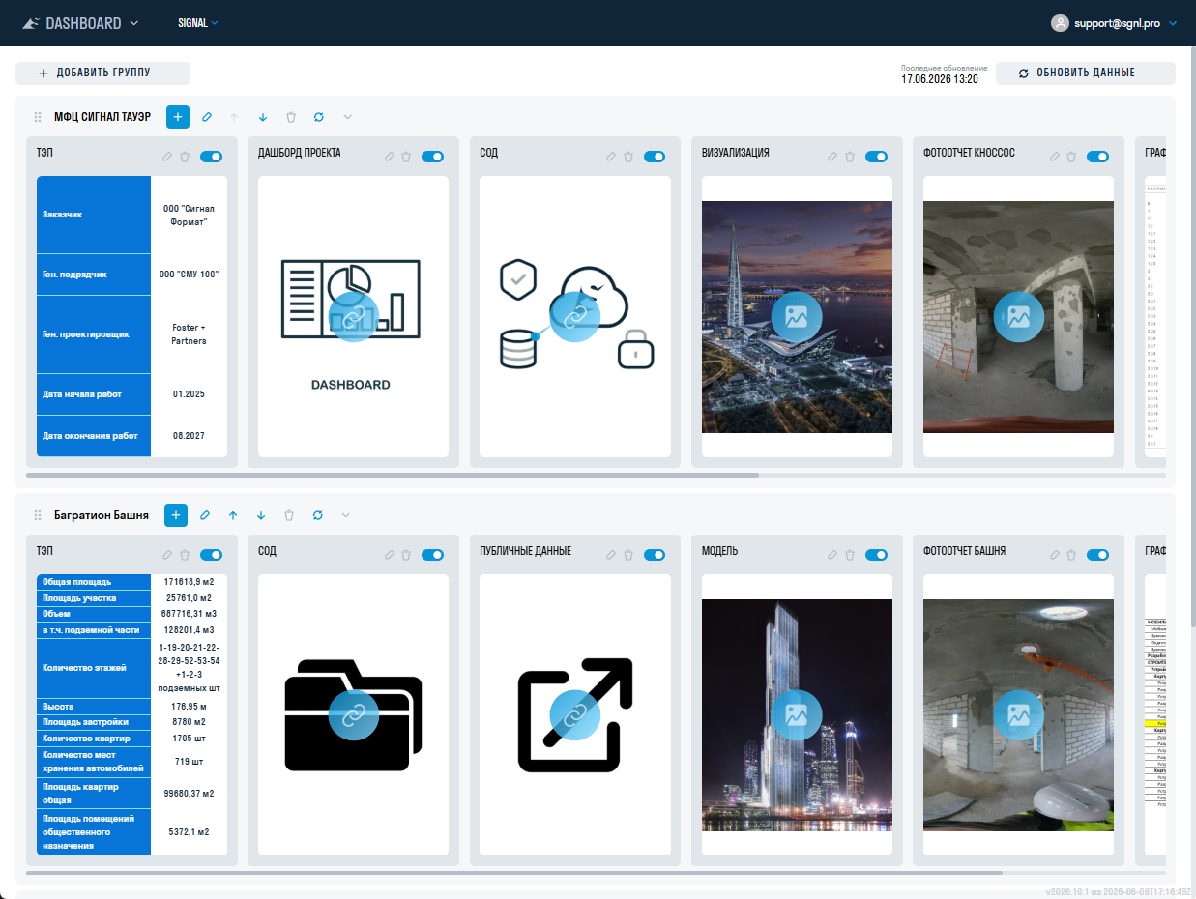Delete the Багратион Башня group
Viewport: 1196px width, 899px height.
[x=289, y=515]
